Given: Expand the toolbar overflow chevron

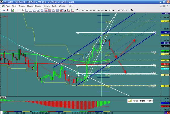Looking at the screenshot, I should [77, 10].
